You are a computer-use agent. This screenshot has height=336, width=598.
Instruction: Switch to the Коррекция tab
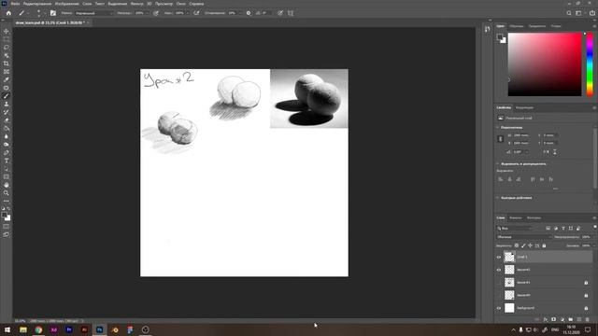(x=524, y=108)
